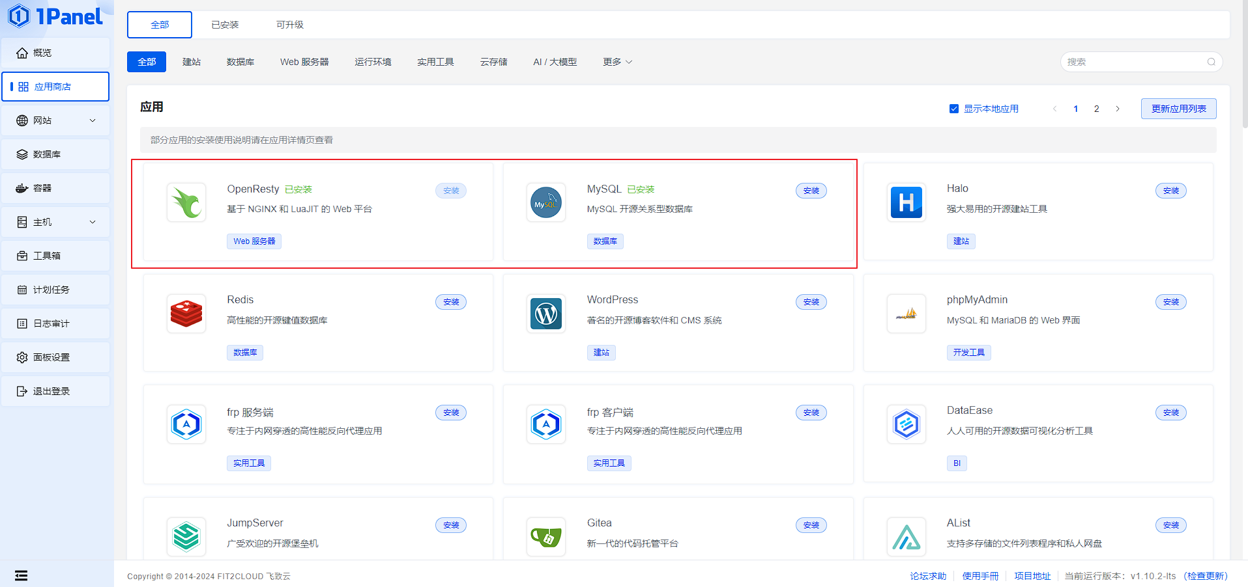Open 面板设置 panel settings

coord(55,357)
